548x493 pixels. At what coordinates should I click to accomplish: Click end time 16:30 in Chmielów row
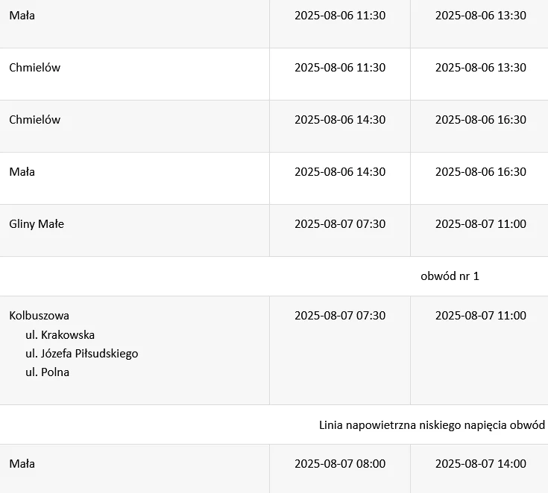[x=481, y=119]
